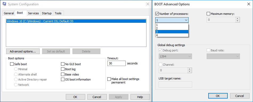The image size is (253, 102).
Task: Switch to the Tools tab
Action: coord(58,13)
